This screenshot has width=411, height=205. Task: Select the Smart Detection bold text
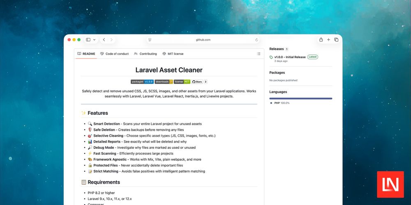[106, 124]
